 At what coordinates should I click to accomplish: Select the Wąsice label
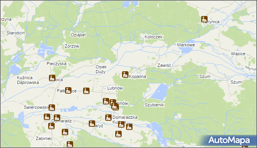pyautogui.click(x=238, y=54)
